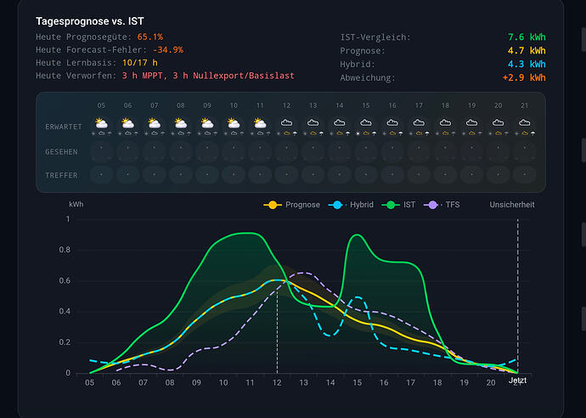The image size is (586, 418).
Task: Click the Hybrid value 4.3 kWh
Action: point(527,64)
